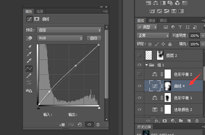This screenshot has height=135, width=205.
Task: Select the on-image targeted adjustment hand tool
Action: point(29,38)
